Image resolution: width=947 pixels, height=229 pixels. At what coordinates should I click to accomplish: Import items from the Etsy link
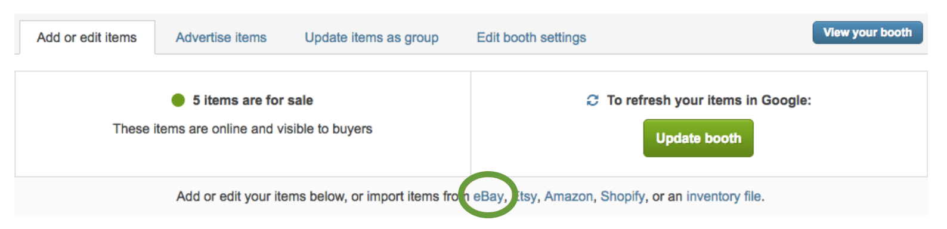coord(526,196)
